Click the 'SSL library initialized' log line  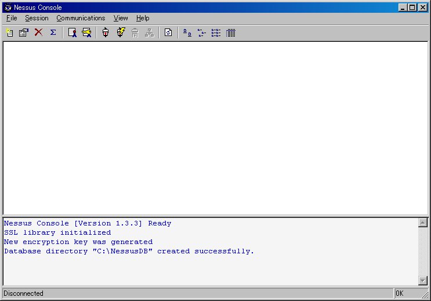coord(57,232)
